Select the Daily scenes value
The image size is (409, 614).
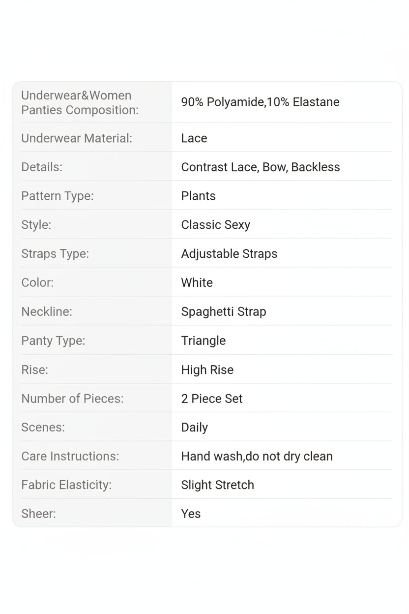[195, 428]
